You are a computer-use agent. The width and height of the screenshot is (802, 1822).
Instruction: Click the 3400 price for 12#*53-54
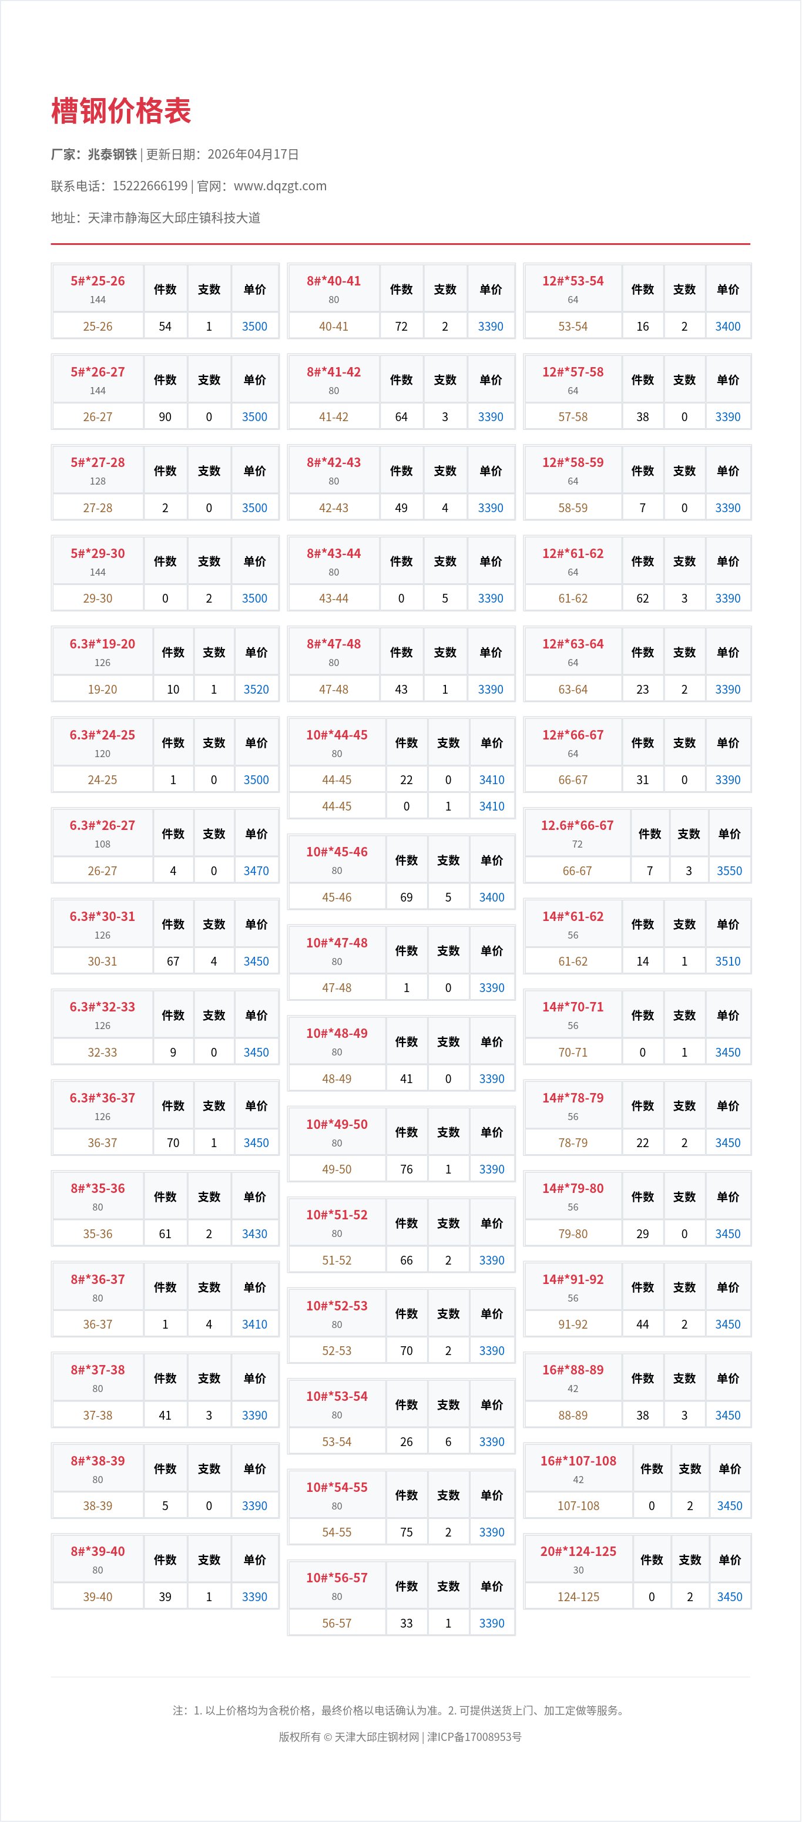[x=728, y=326]
